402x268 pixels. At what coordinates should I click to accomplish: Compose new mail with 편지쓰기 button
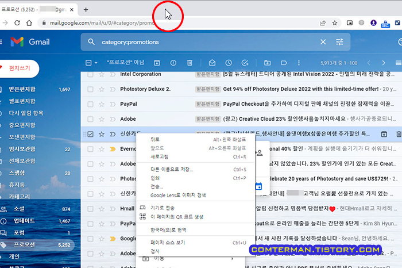coord(19,68)
